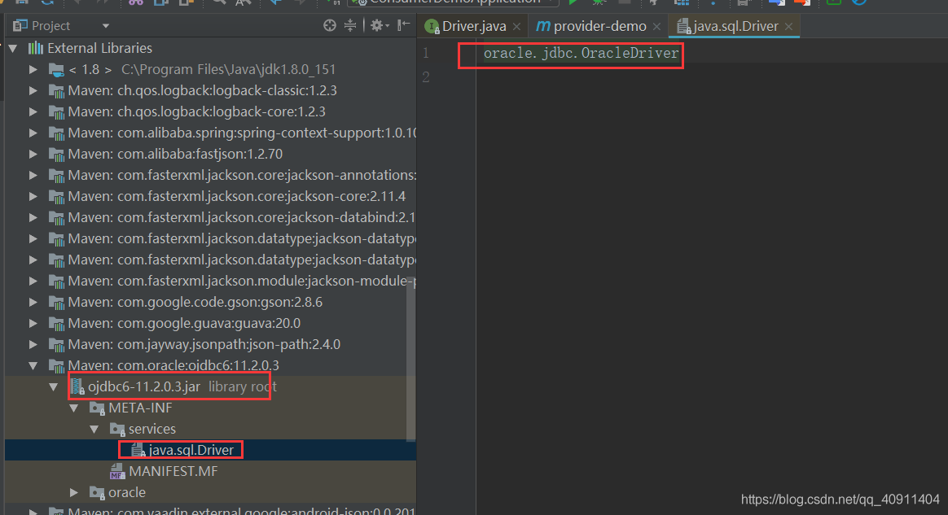Select the jackson-annotations library row

tap(210, 175)
